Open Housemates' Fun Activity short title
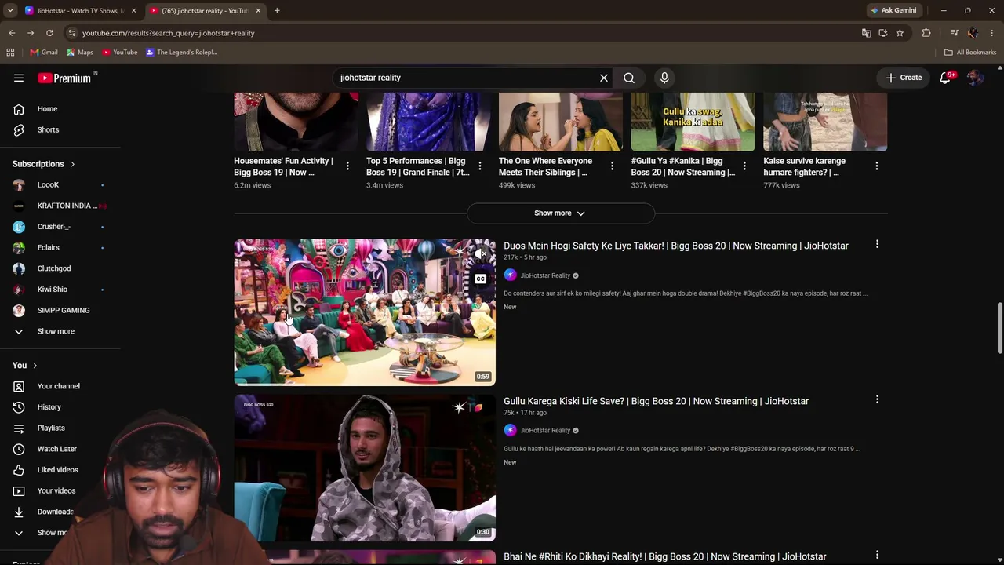Viewport: 1004px width, 565px height. tap(283, 166)
